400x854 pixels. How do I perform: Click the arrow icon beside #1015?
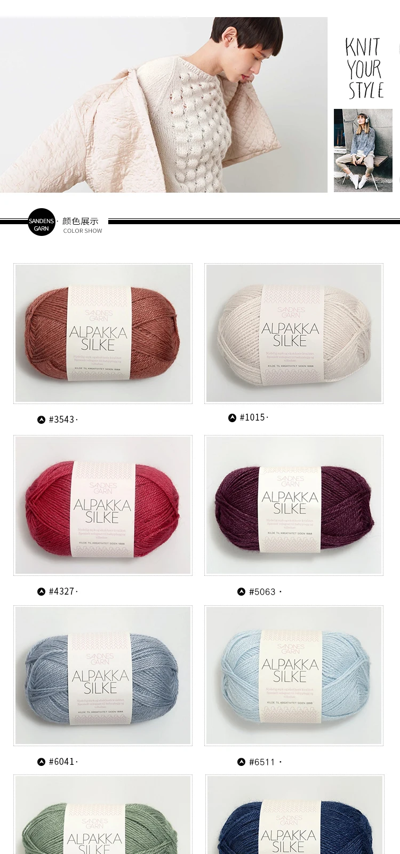click(x=232, y=418)
